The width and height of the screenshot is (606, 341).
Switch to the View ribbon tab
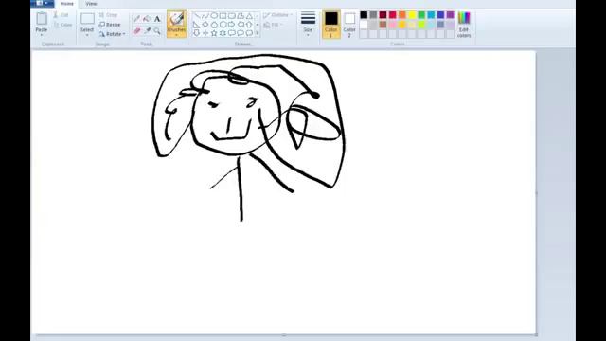click(91, 4)
